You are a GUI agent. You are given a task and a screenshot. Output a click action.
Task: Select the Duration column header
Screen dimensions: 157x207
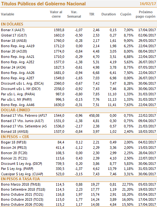109,14
